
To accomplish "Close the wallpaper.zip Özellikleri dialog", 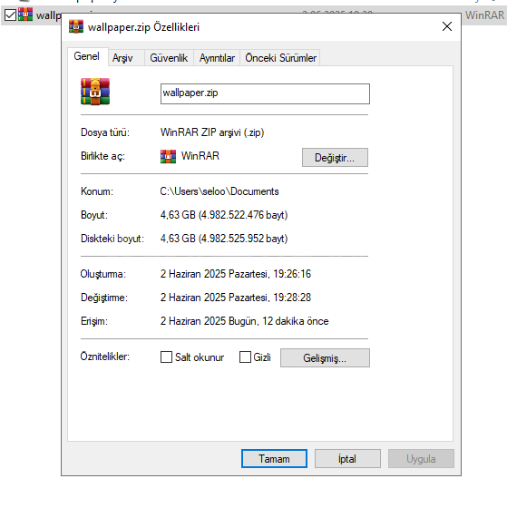I will coord(447,26).
